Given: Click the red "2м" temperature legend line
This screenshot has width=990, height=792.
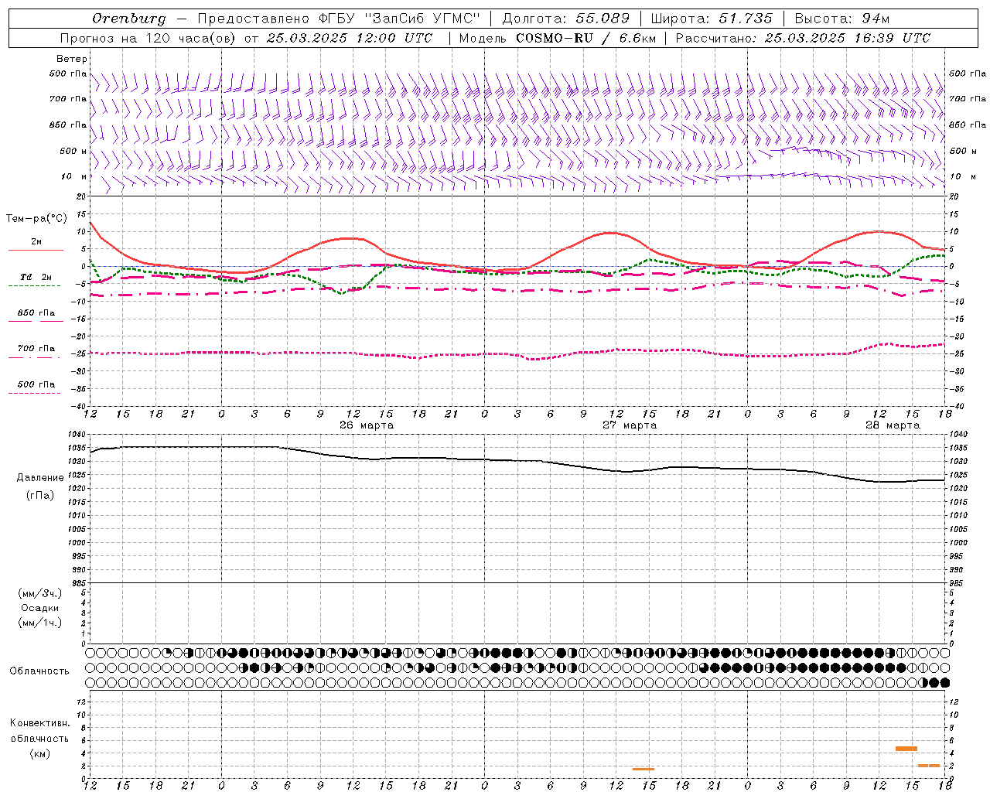Looking at the screenshot, I should click(36, 250).
